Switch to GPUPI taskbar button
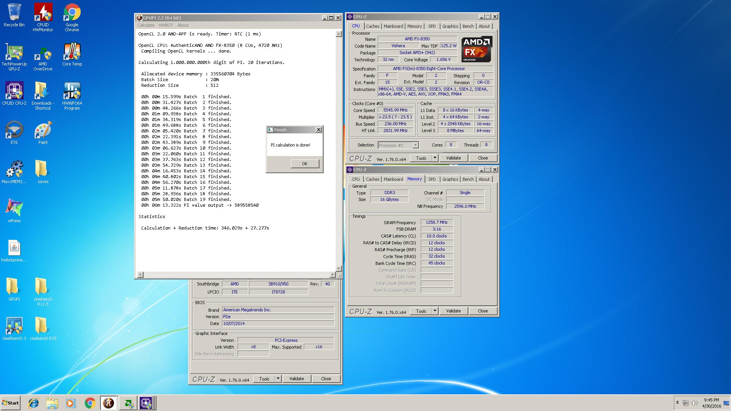 (109, 403)
